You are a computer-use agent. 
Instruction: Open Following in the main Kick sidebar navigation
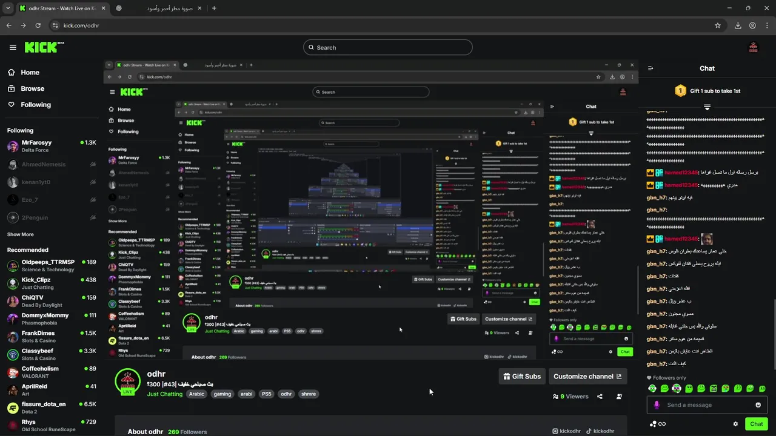[x=29, y=105]
